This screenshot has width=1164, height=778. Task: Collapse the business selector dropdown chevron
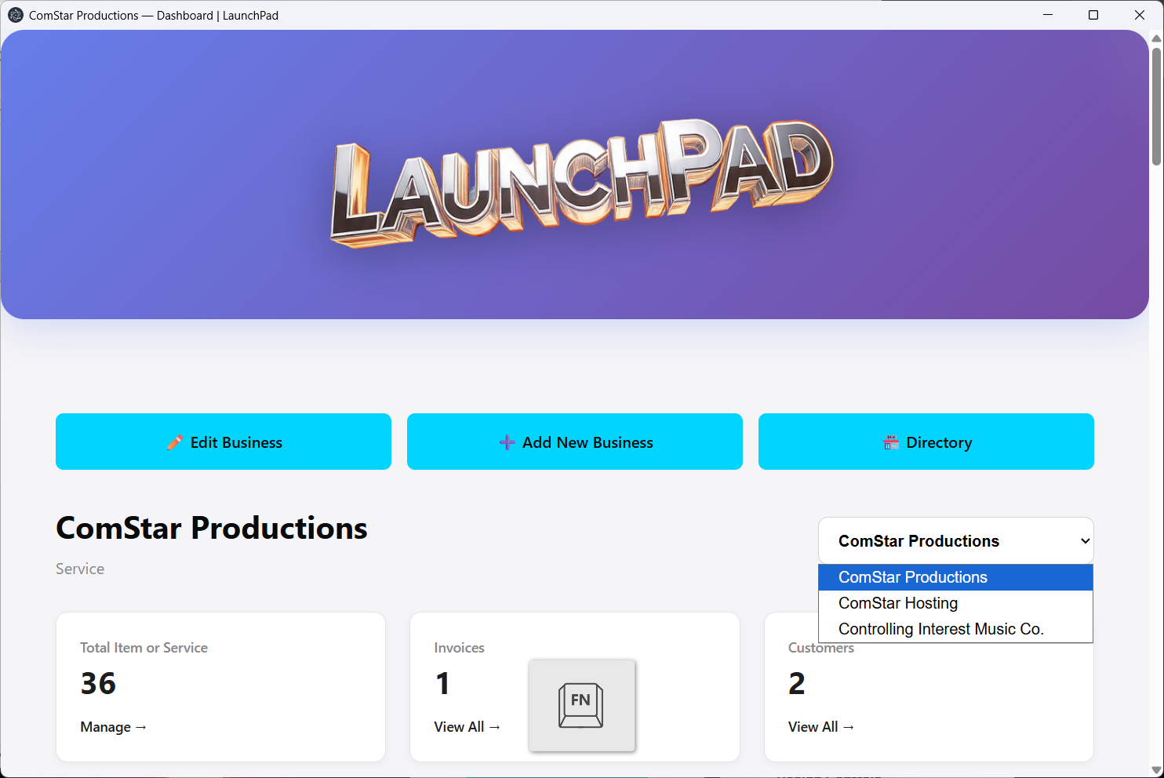pos(1085,541)
